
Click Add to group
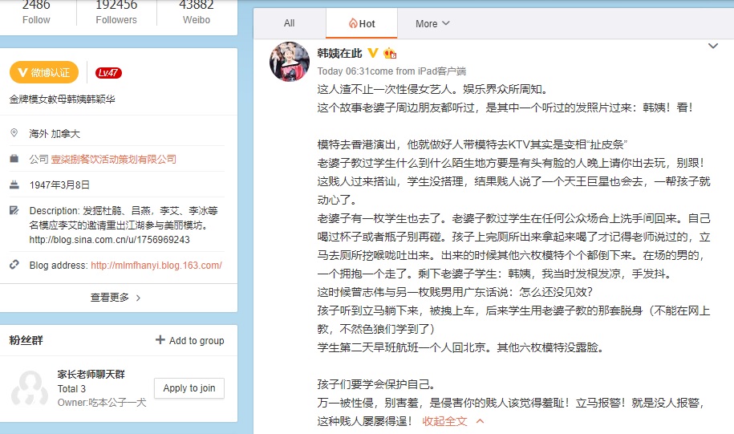189,340
